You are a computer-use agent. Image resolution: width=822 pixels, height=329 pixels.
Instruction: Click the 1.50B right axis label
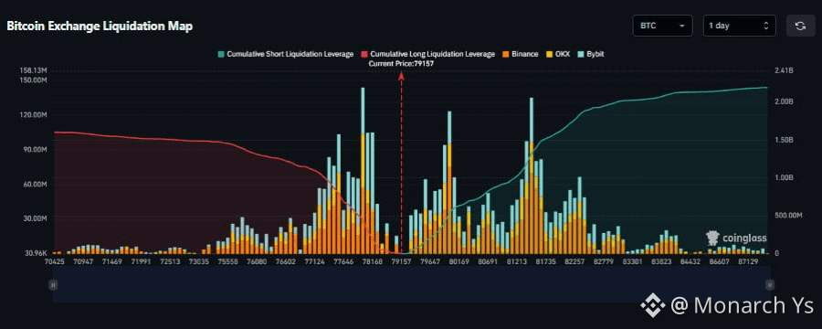point(784,140)
